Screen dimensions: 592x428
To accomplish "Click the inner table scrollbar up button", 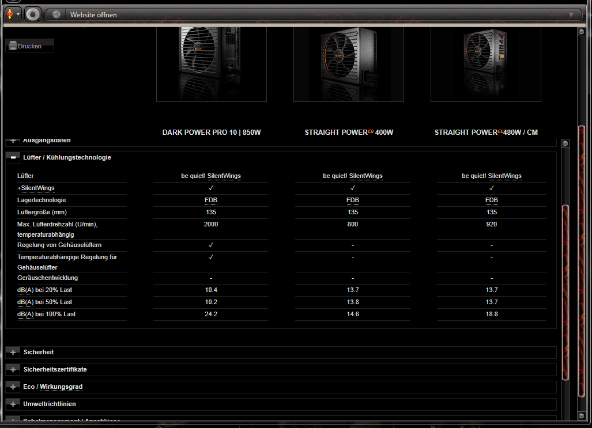I will [x=565, y=143].
